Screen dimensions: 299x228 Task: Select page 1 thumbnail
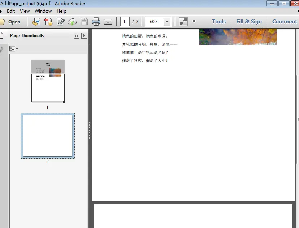[x=48, y=81]
